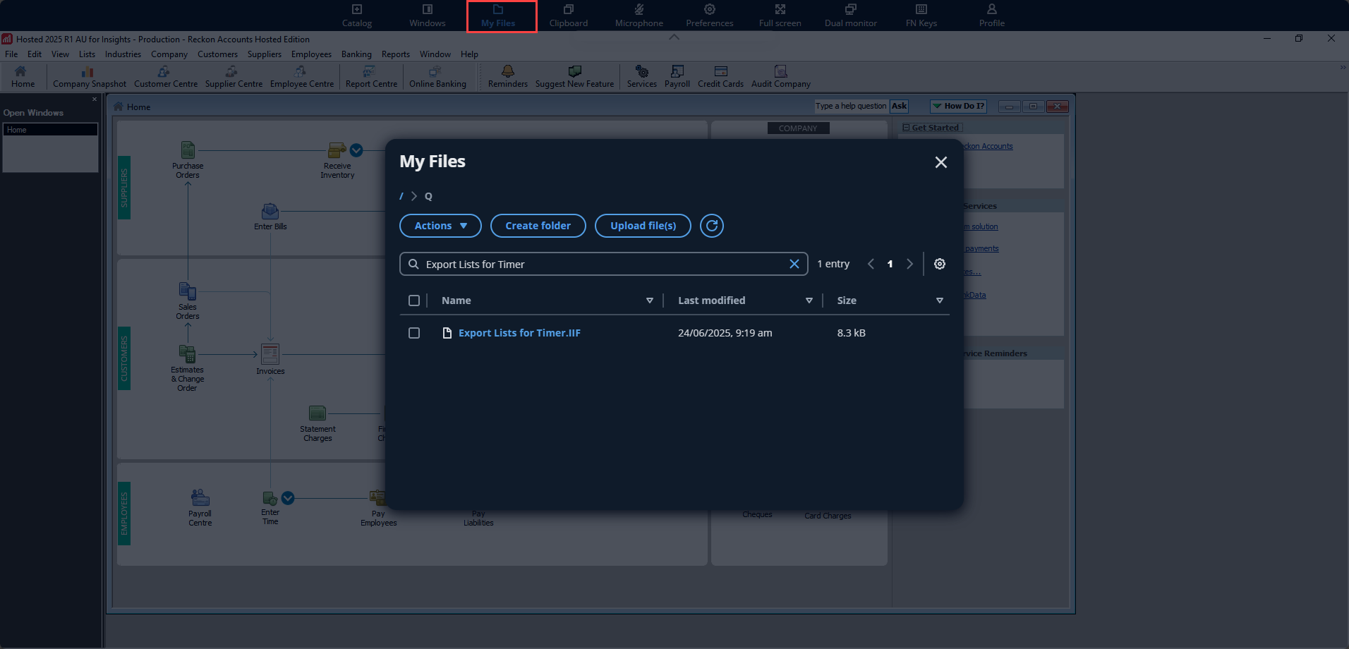This screenshot has width=1349, height=649.
Task: Open Enter Time on Home page
Action: click(270, 507)
